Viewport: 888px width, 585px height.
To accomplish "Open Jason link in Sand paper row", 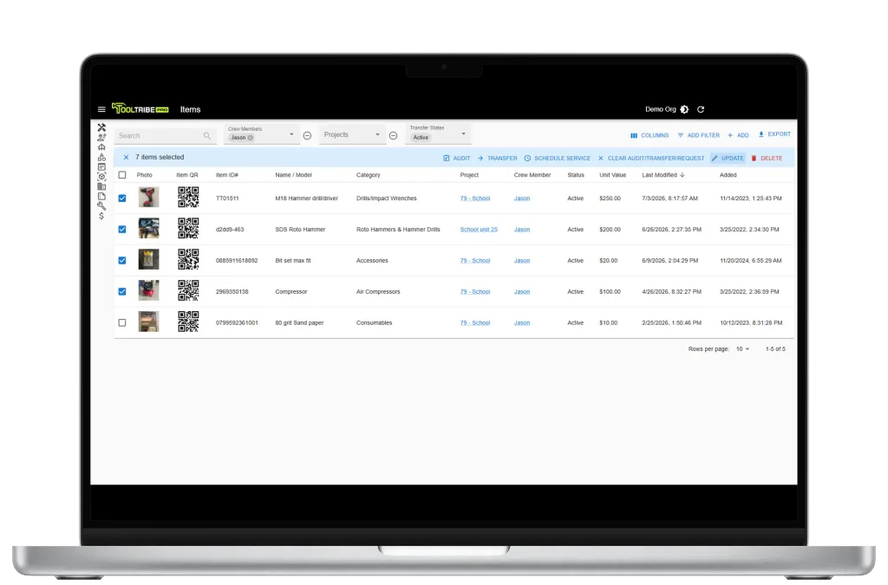I will (521, 323).
